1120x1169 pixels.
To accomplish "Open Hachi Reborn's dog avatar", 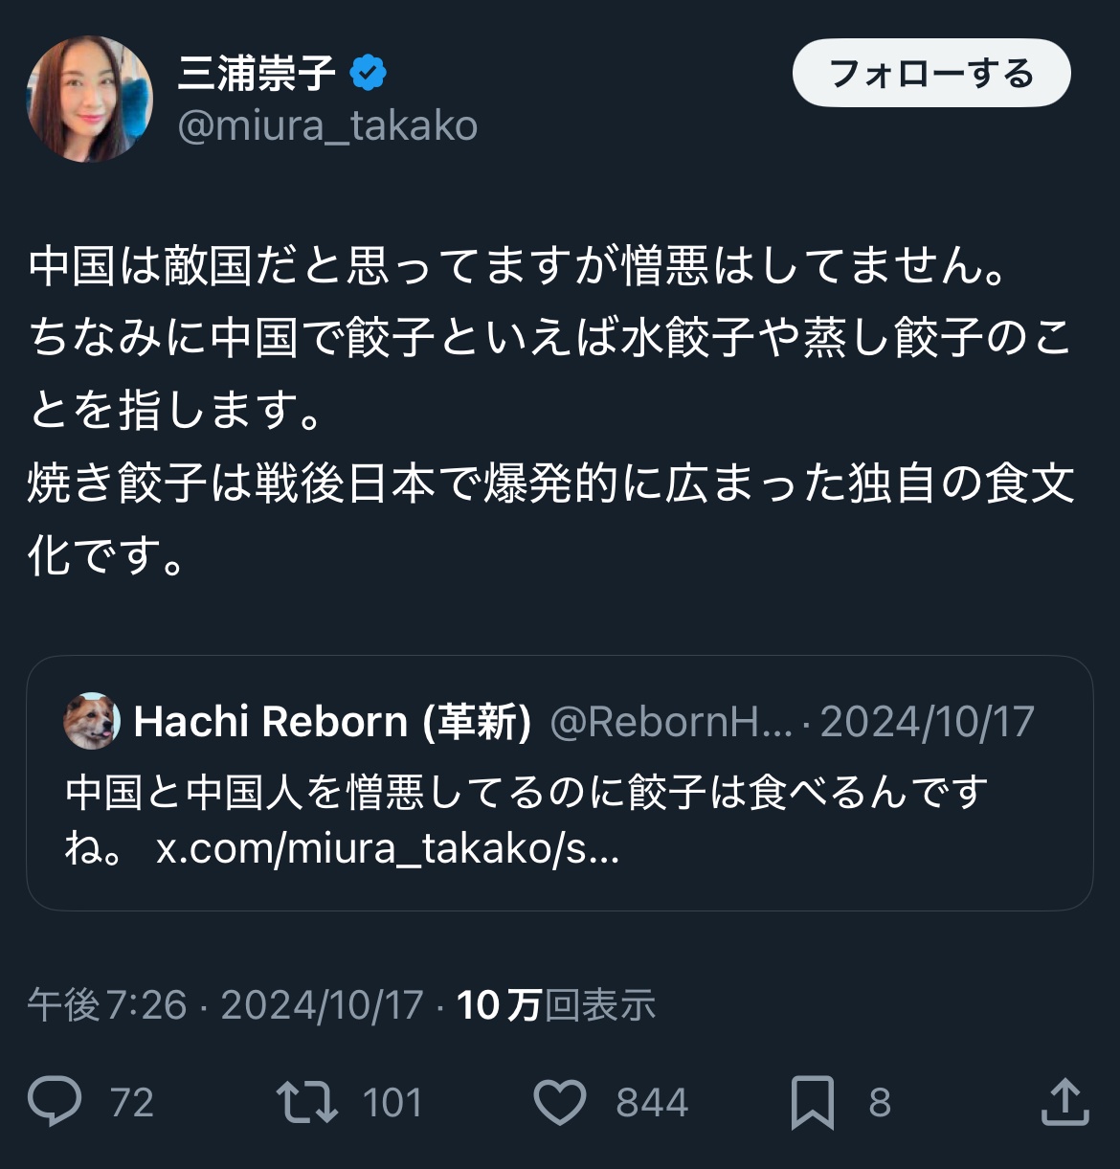I will point(92,721).
